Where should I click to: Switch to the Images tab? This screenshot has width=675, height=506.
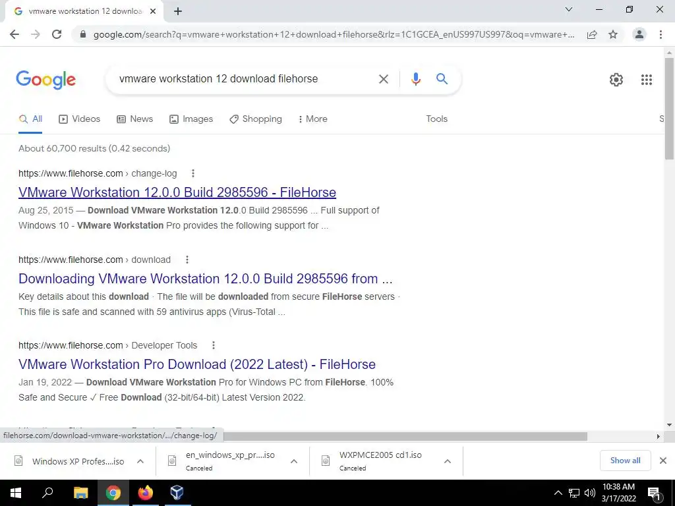click(x=191, y=119)
